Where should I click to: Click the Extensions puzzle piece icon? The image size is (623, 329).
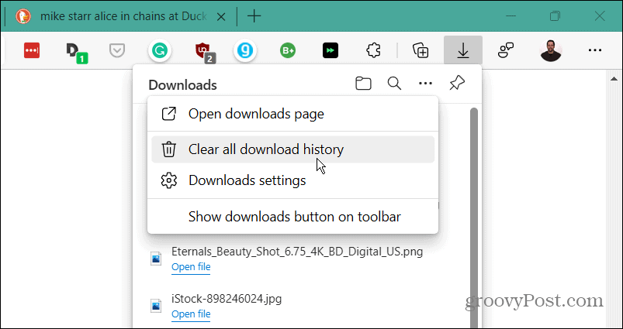[x=372, y=50]
